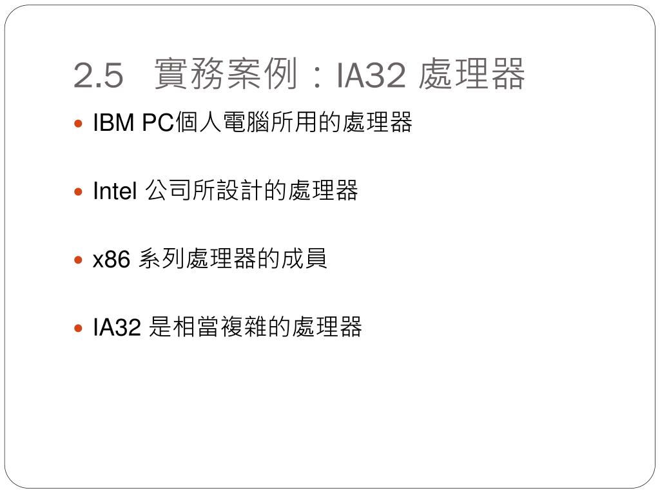Image resolution: width=660 pixels, height=495 pixels.
Task: Click the Intel 公司所設計的處理器 bullet text
Action: 225,190
